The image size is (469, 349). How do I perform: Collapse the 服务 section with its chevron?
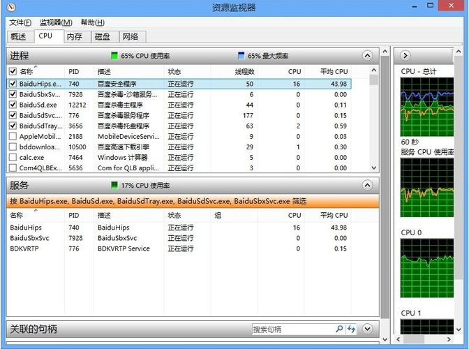tap(367, 185)
